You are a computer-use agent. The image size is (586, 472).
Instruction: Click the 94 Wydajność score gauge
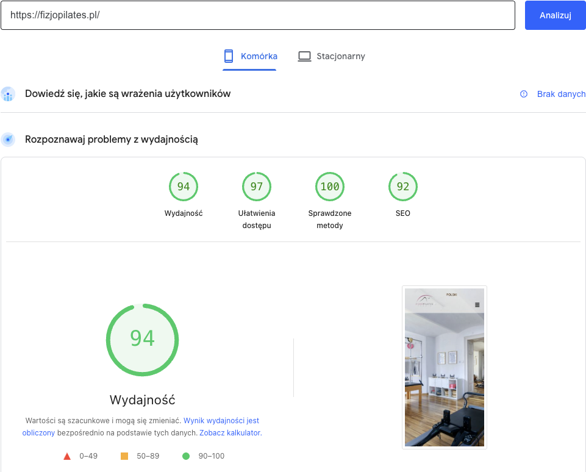(142, 340)
